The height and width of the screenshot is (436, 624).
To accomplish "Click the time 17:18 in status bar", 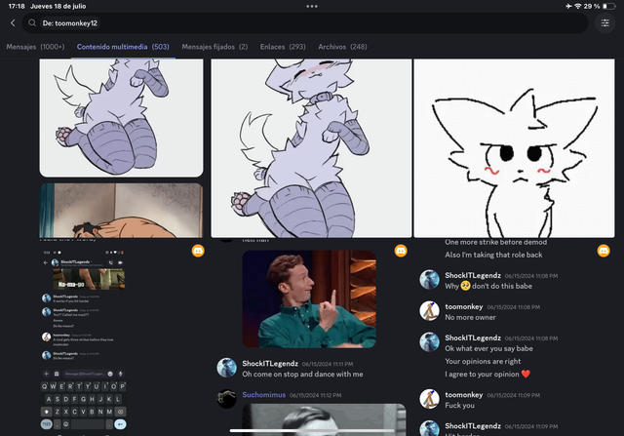I will pyautogui.click(x=17, y=7).
